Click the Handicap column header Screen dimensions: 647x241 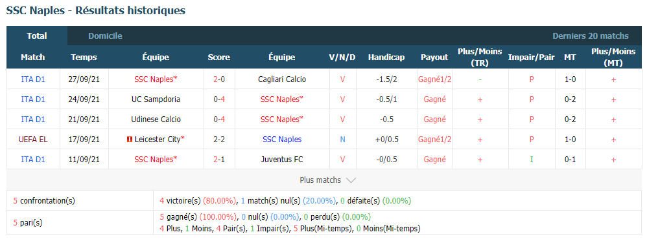click(x=386, y=57)
